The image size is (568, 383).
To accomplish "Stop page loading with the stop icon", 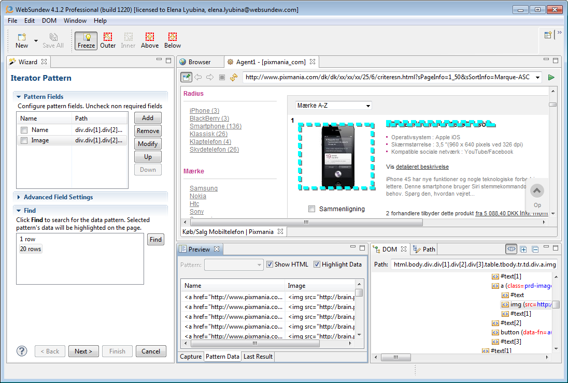I will (222, 77).
